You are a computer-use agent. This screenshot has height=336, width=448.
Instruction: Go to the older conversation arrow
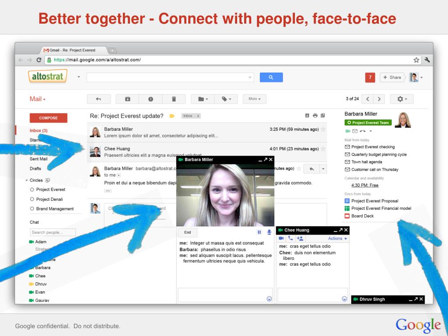pos(379,99)
